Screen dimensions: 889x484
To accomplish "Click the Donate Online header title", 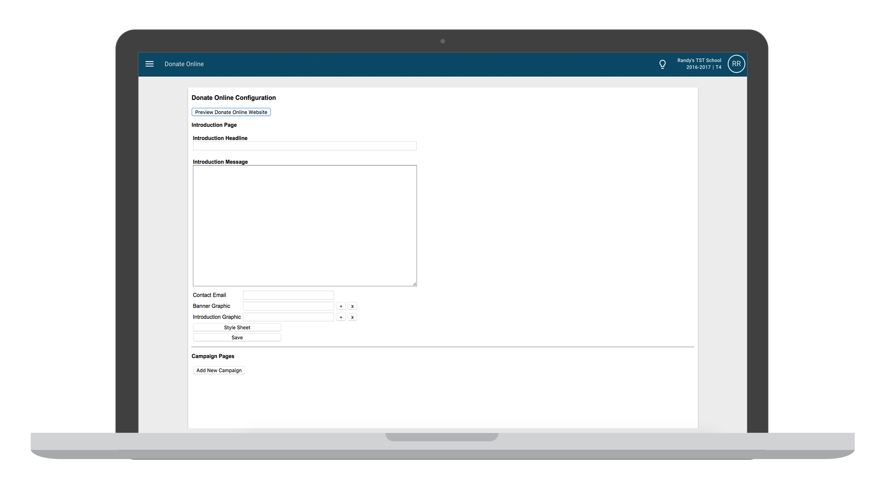I will 184,64.
